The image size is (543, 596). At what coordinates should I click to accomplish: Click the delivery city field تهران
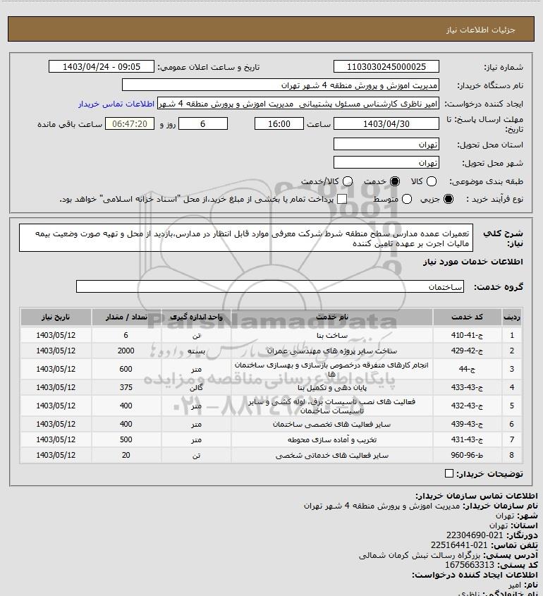[386, 163]
